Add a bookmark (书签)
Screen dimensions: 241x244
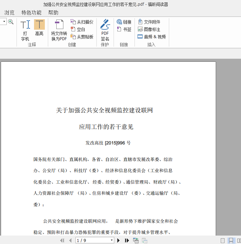pos(124,29)
